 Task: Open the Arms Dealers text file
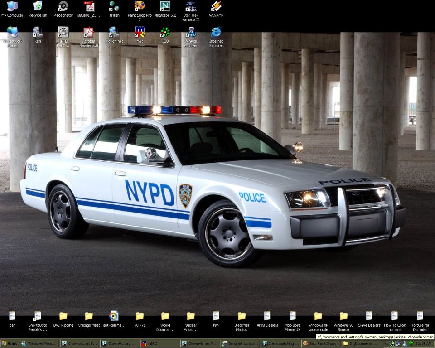pos(267,319)
